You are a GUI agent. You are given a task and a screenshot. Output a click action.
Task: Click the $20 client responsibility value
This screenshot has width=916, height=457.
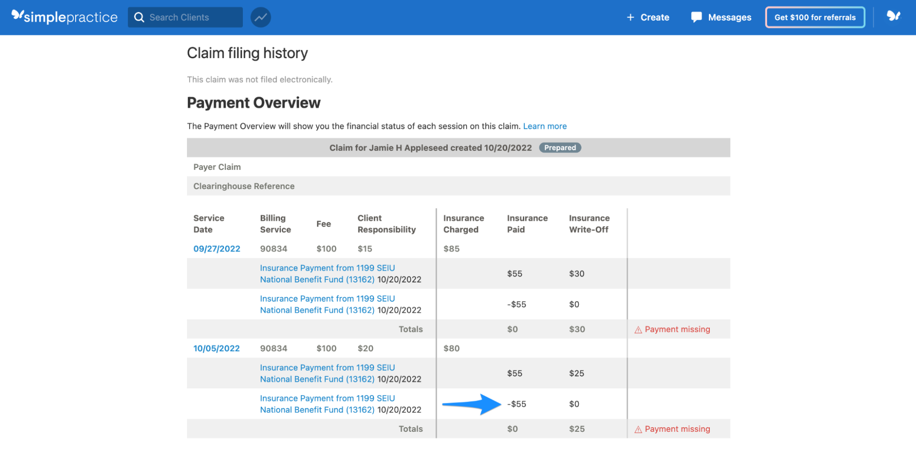[365, 348]
